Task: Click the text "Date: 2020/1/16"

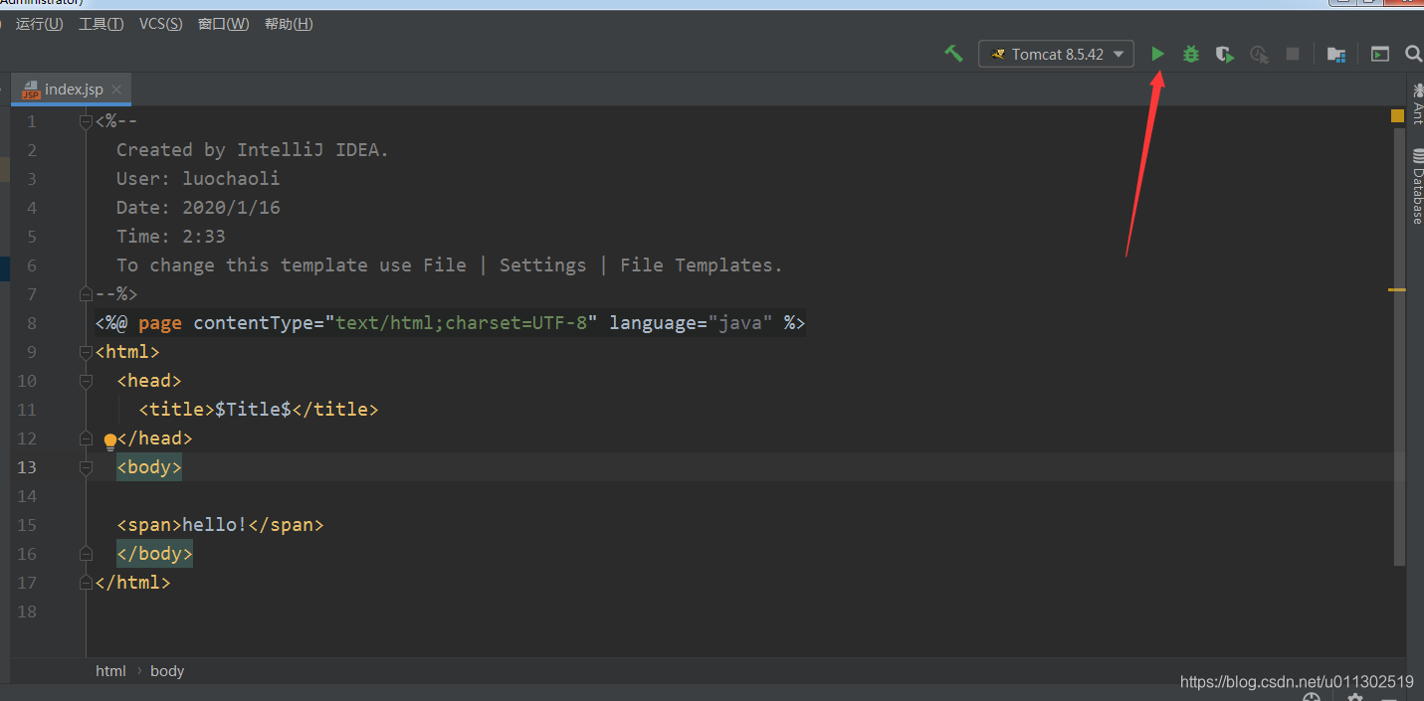Action: point(198,208)
